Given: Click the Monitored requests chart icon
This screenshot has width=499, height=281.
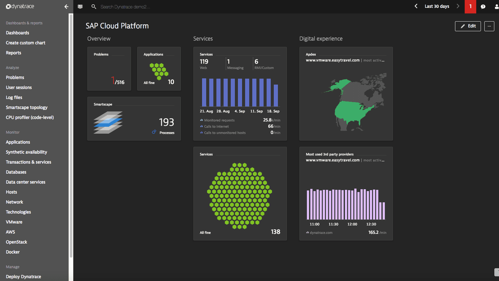Looking at the screenshot, I should click(201, 120).
